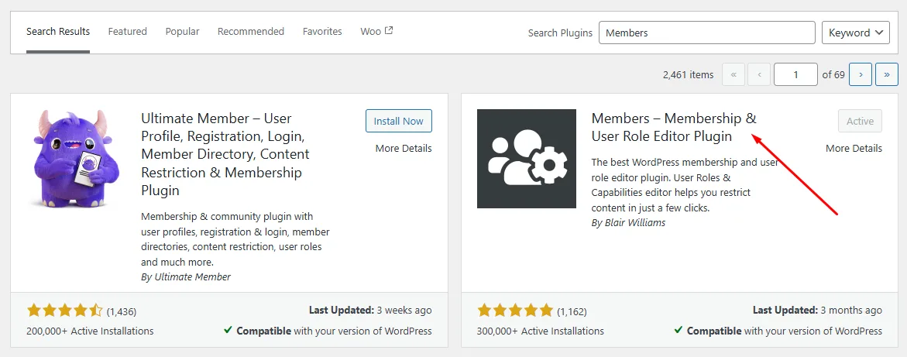Click the Members plugin icon thumbnail
Image resolution: width=907 pixels, height=357 pixels.
527,159
